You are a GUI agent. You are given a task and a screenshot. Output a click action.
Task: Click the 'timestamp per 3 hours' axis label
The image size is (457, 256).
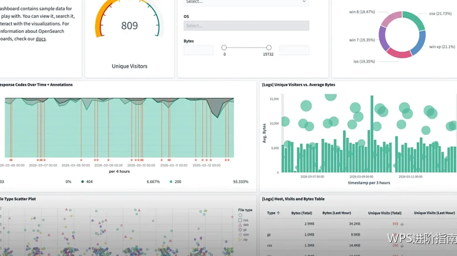tap(369, 183)
